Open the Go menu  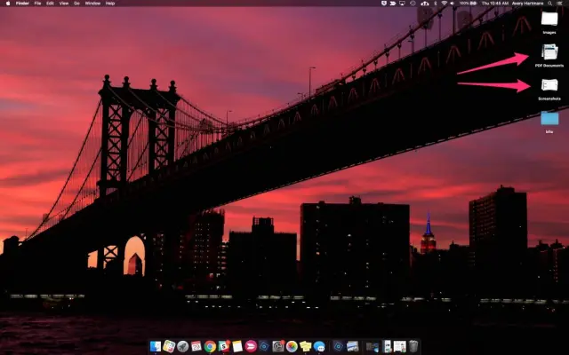tap(76, 4)
